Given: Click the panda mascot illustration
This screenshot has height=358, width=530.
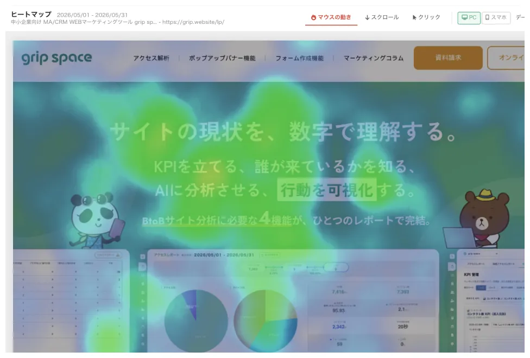Looking at the screenshot, I should [x=97, y=220].
